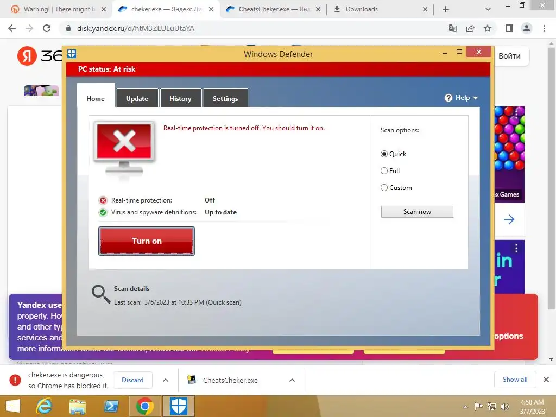Viewport: 556px width, 417px height.
Task: Click the red X monitor status icon
Action: pyautogui.click(x=124, y=149)
